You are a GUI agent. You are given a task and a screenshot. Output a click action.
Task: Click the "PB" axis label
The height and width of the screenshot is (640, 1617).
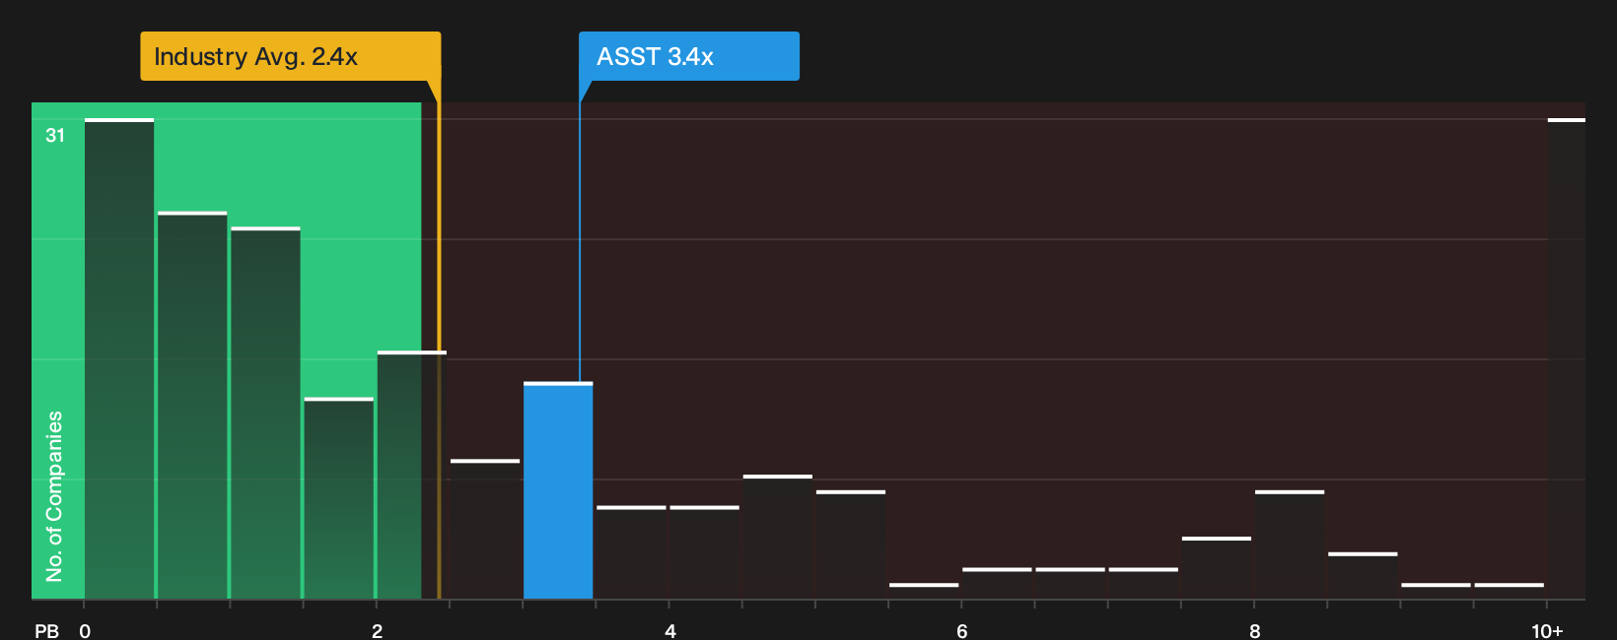(46, 631)
